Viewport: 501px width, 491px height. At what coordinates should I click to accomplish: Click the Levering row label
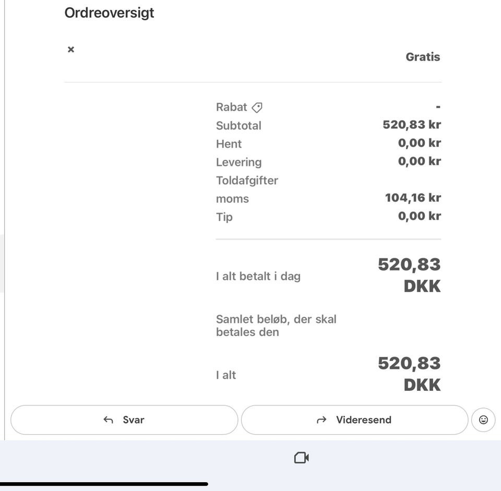(x=238, y=162)
